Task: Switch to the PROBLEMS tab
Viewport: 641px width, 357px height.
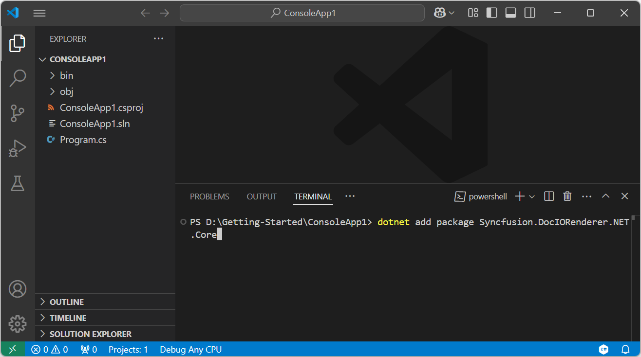Action: click(209, 196)
